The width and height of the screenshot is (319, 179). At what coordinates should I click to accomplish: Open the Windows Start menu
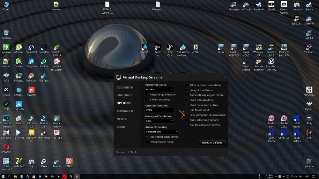[x=3, y=176]
